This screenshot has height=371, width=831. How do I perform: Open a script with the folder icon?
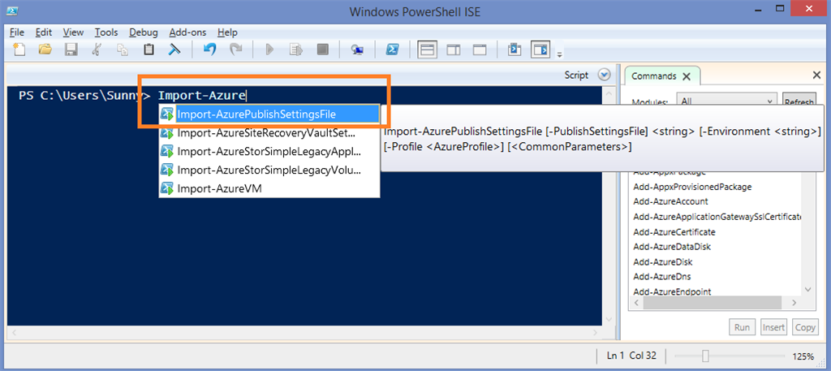[x=45, y=50]
